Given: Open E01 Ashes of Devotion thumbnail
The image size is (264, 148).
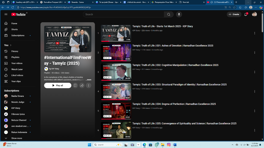Looking at the screenshot, I should [x=116, y=53].
